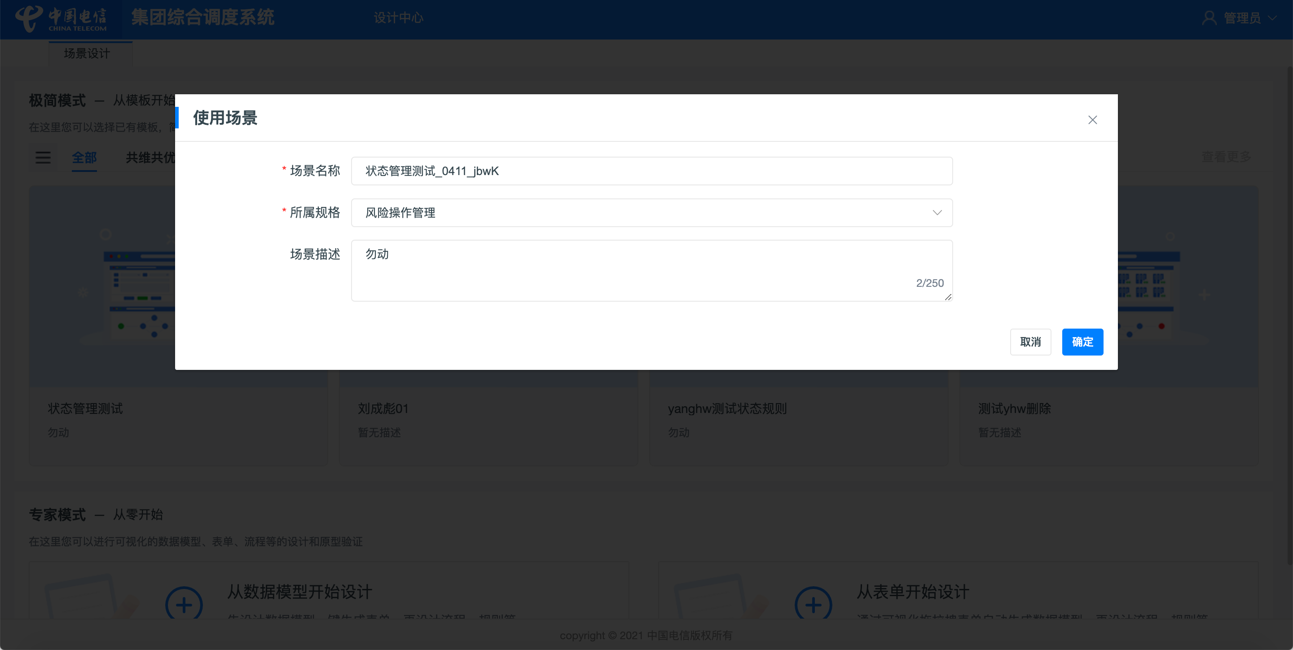
Task: Click the 确定 confirm button
Action: click(1082, 342)
